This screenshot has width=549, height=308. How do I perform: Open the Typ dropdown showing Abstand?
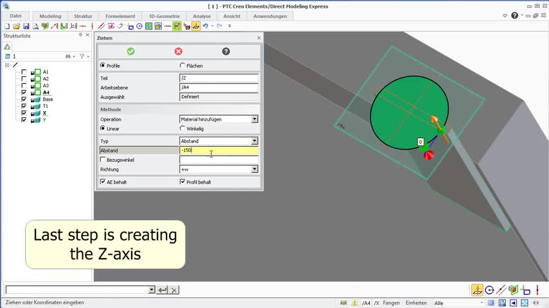(255, 141)
